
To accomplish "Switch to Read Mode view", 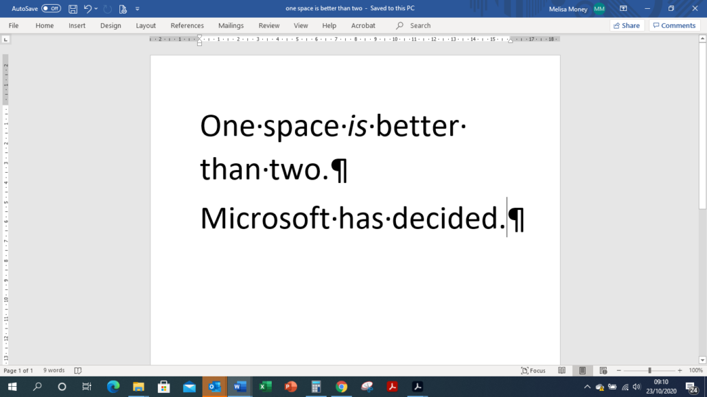I will pyautogui.click(x=561, y=370).
